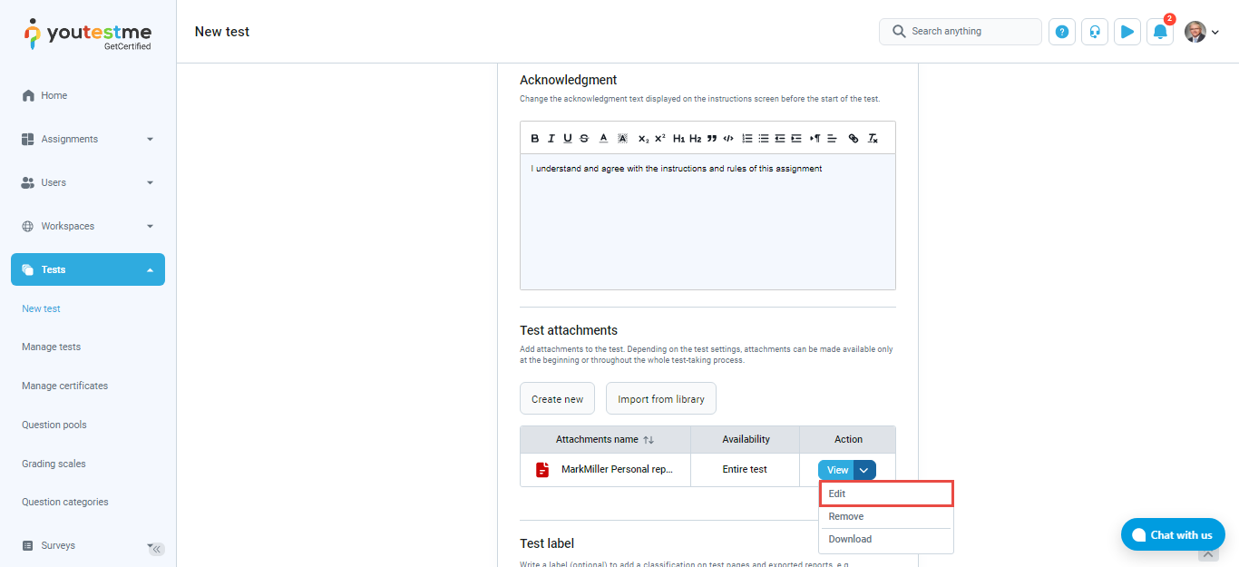Open text alignment options
The width and height of the screenshot is (1239, 567).
click(x=832, y=139)
